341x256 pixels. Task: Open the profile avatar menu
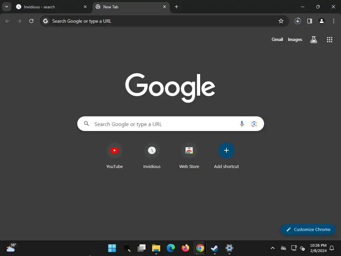[322, 21]
